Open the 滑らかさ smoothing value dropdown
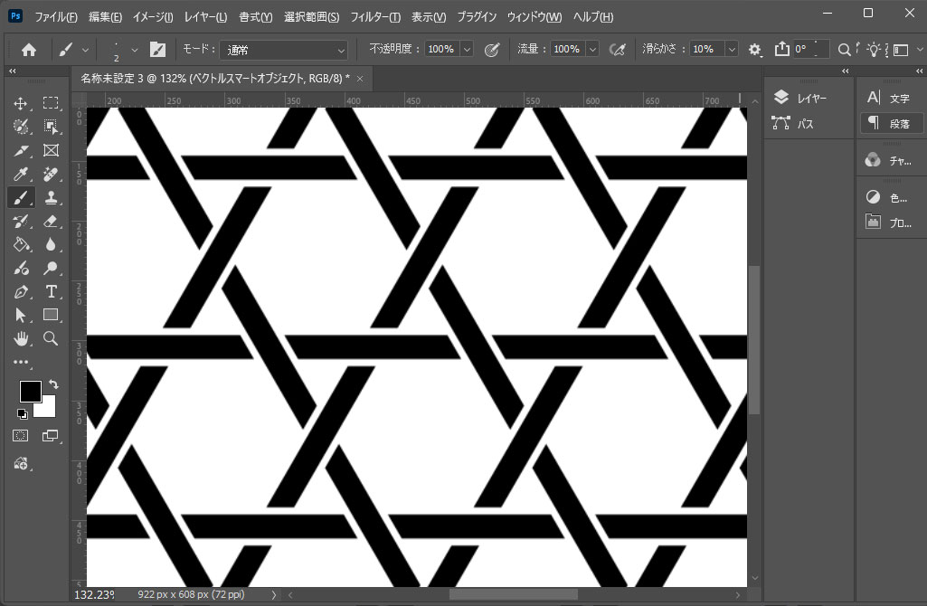This screenshot has width=927, height=606. click(x=731, y=50)
